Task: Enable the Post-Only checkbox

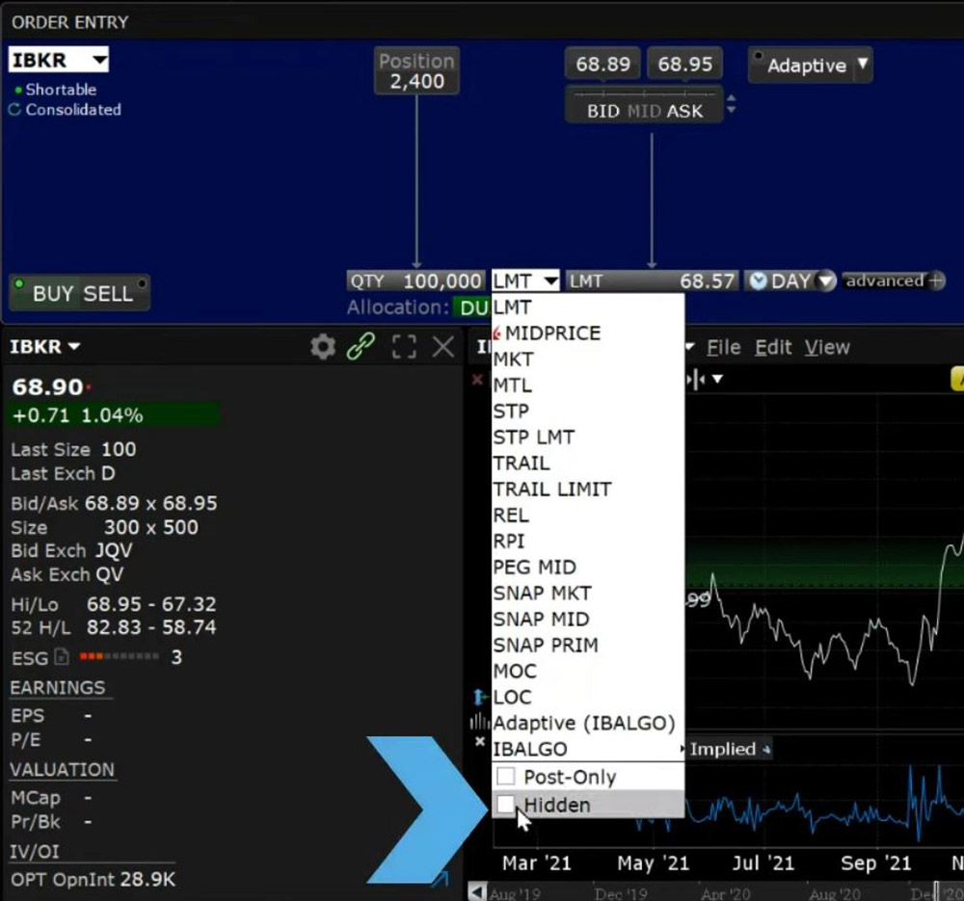Action: click(x=505, y=777)
